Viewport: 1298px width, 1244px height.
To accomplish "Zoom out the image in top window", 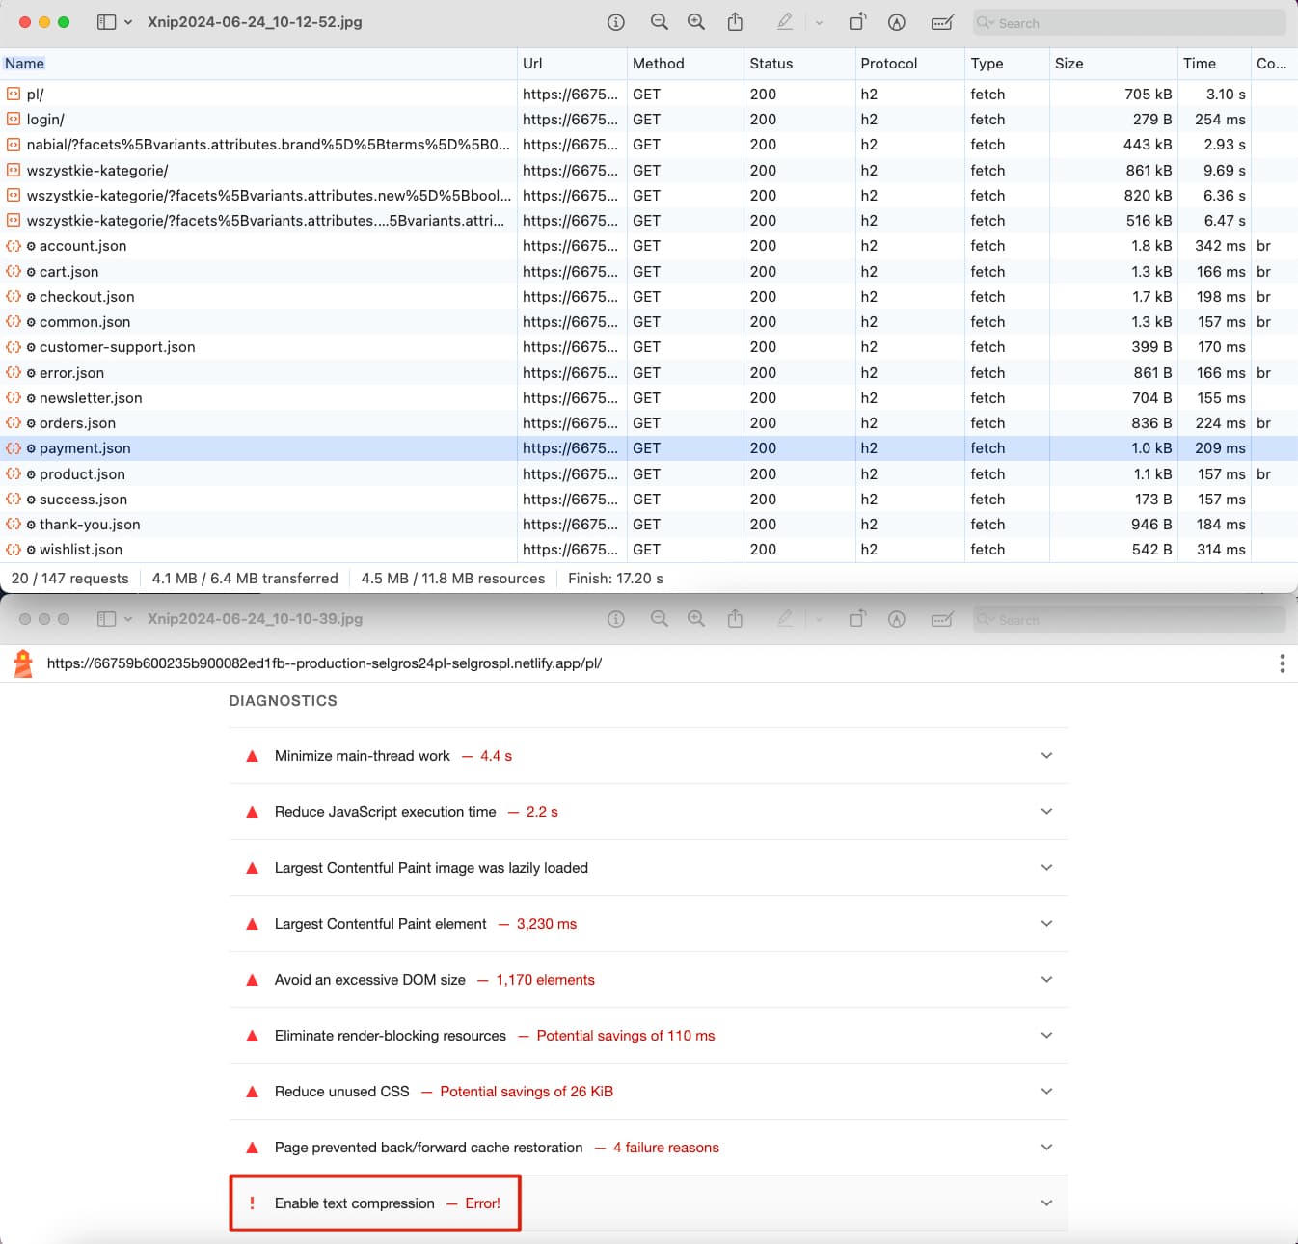I will pos(660,22).
